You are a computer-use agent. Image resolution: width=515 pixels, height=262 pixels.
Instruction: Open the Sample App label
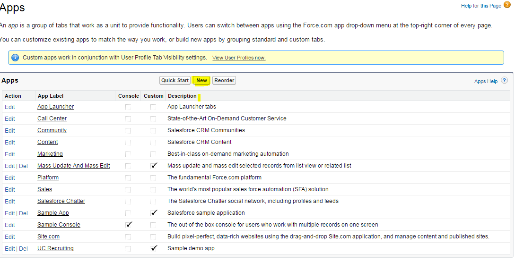[x=53, y=213]
